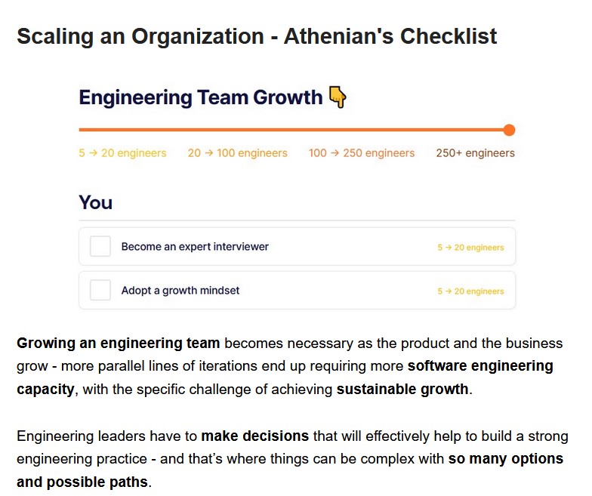592x496 pixels.
Task: Check the "Become an expert interviewer" checkbox
Action: (100, 246)
